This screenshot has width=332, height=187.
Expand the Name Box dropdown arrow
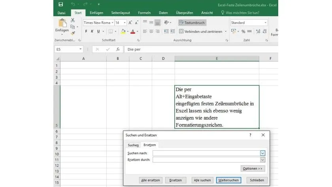point(81,49)
